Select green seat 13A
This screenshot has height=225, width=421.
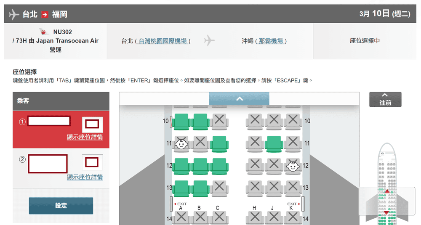(181, 188)
